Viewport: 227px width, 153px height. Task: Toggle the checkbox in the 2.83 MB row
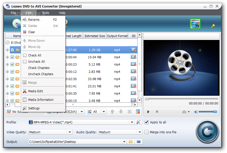12,72
